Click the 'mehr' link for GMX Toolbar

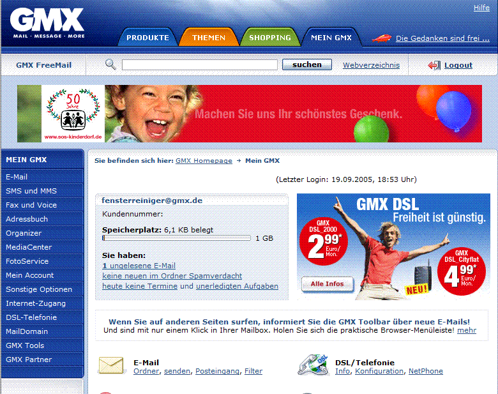(x=467, y=330)
